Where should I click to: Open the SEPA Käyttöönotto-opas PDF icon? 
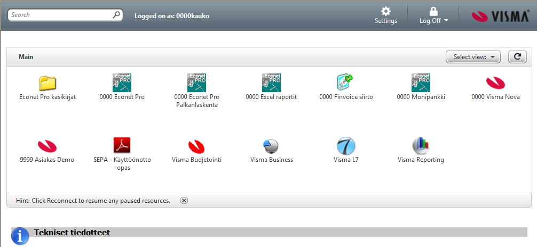click(x=122, y=145)
